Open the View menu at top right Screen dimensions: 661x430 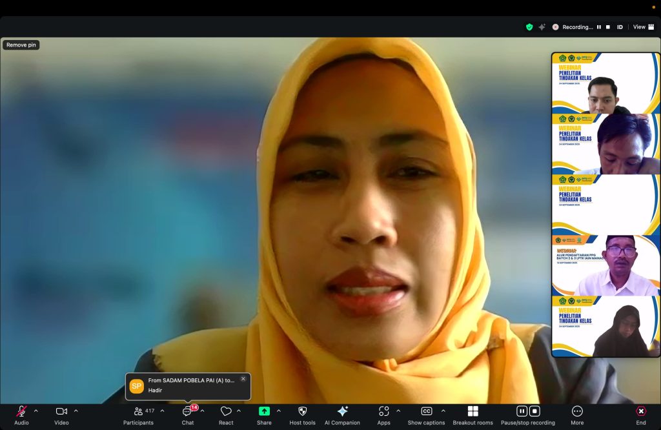[643, 27]
